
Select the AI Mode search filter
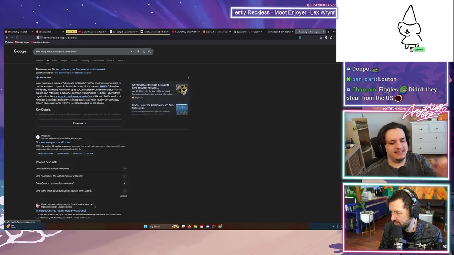click(39, 61)
